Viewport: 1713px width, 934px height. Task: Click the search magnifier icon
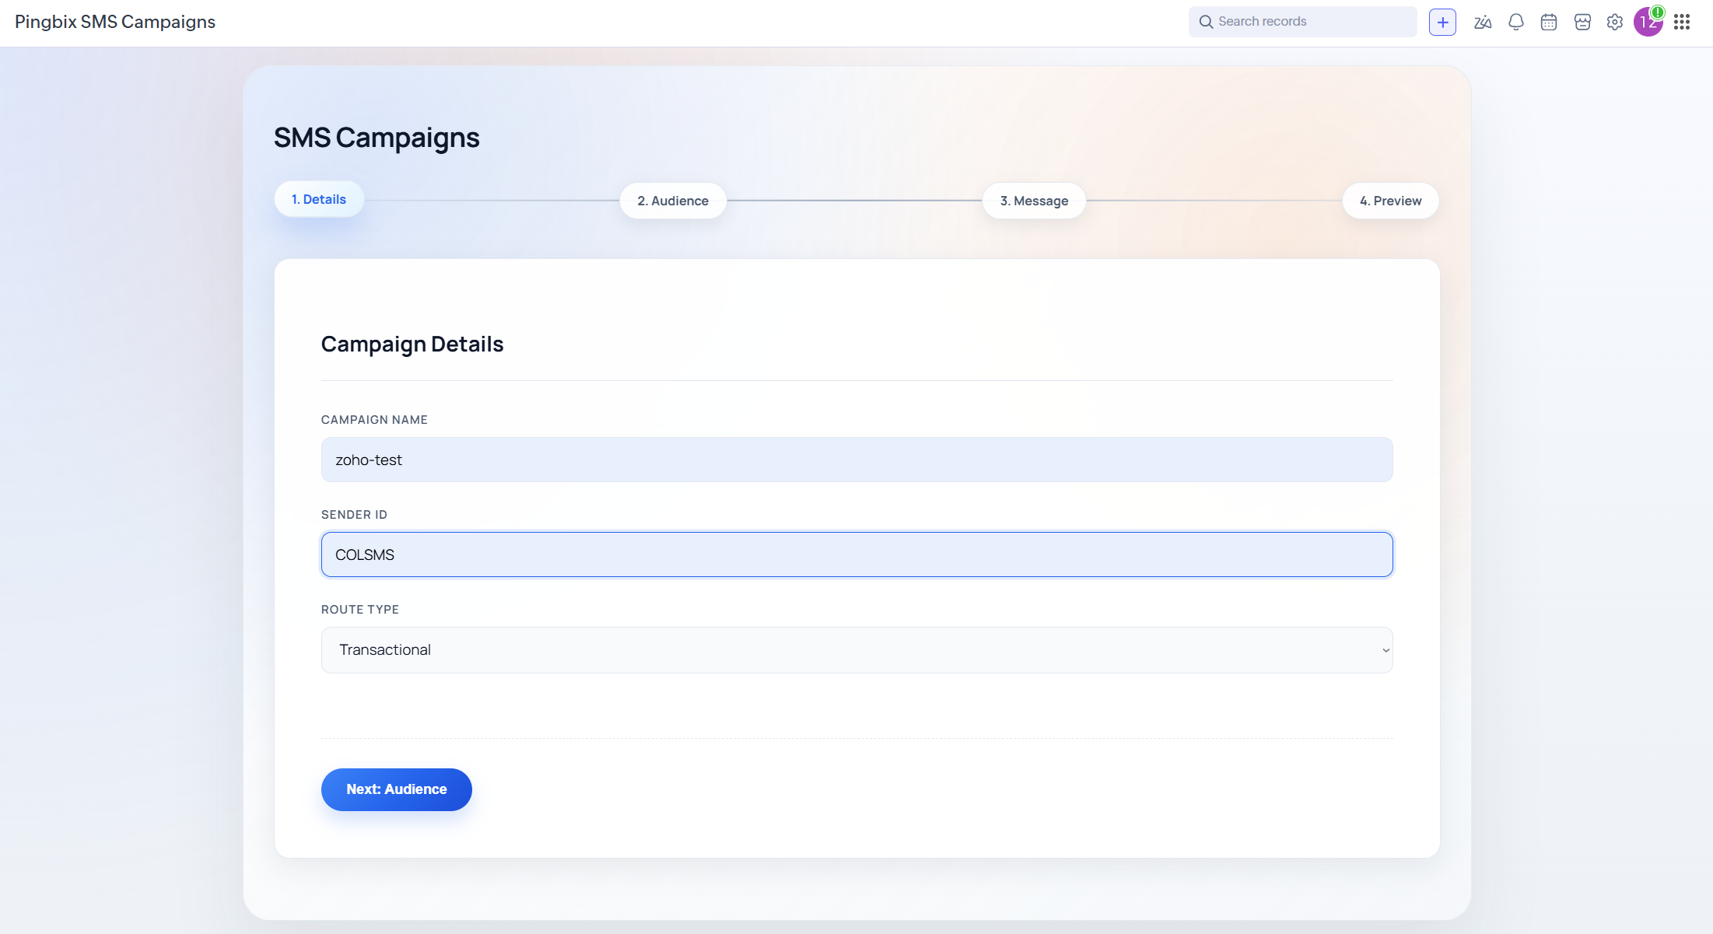point(1206,22)
